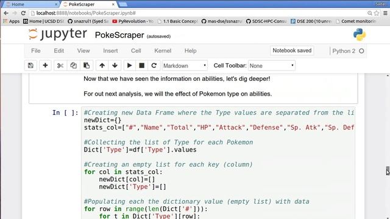The height and width of the screenshot is (219, 390).
Task: Click markdown text 'let's dig deeper!'
Action: (248, 79)
